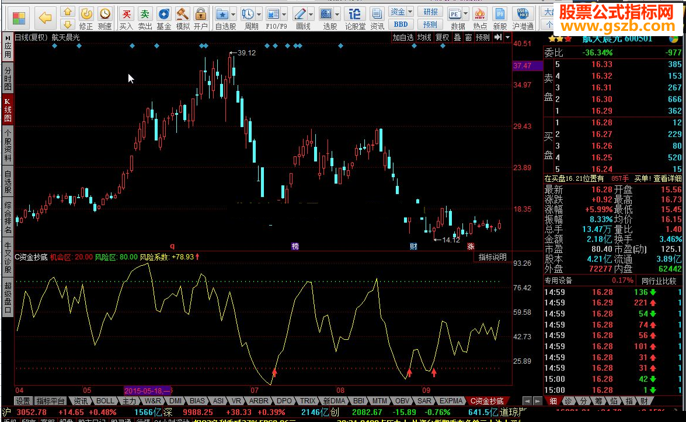Click the BBD button

[401, 24]
